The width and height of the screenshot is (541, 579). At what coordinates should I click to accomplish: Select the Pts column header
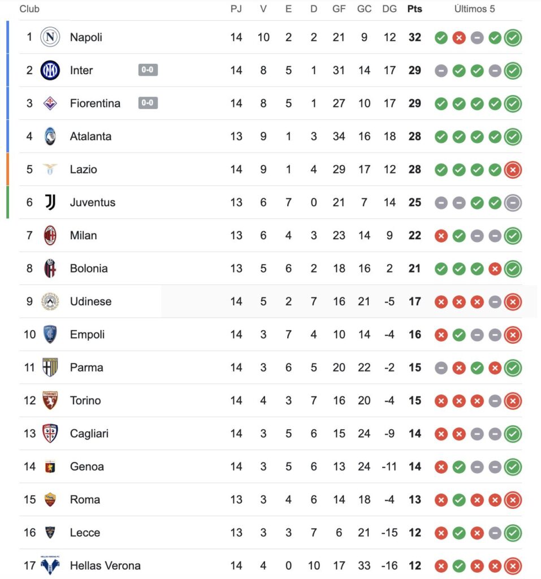pos(415,9)
